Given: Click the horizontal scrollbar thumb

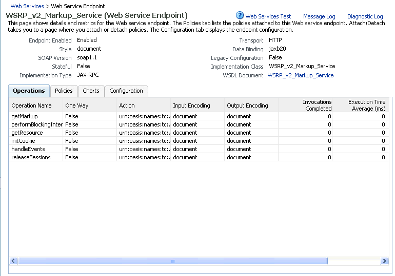Looking at the screenshot, I should click(x=173, y=261).
